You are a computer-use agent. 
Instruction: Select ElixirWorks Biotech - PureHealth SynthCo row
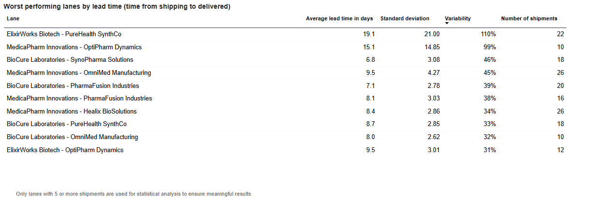click(x=285, y=34)
